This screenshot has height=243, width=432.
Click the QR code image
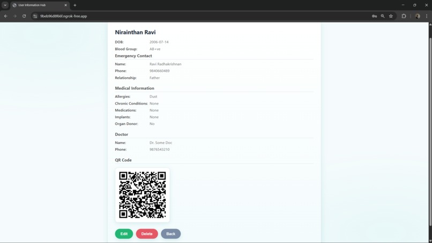[143, 195]
